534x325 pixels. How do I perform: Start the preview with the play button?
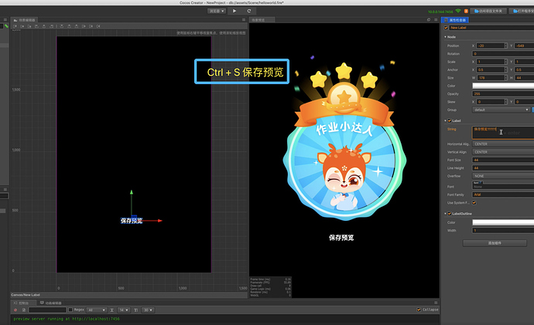(x=234, y=11)
